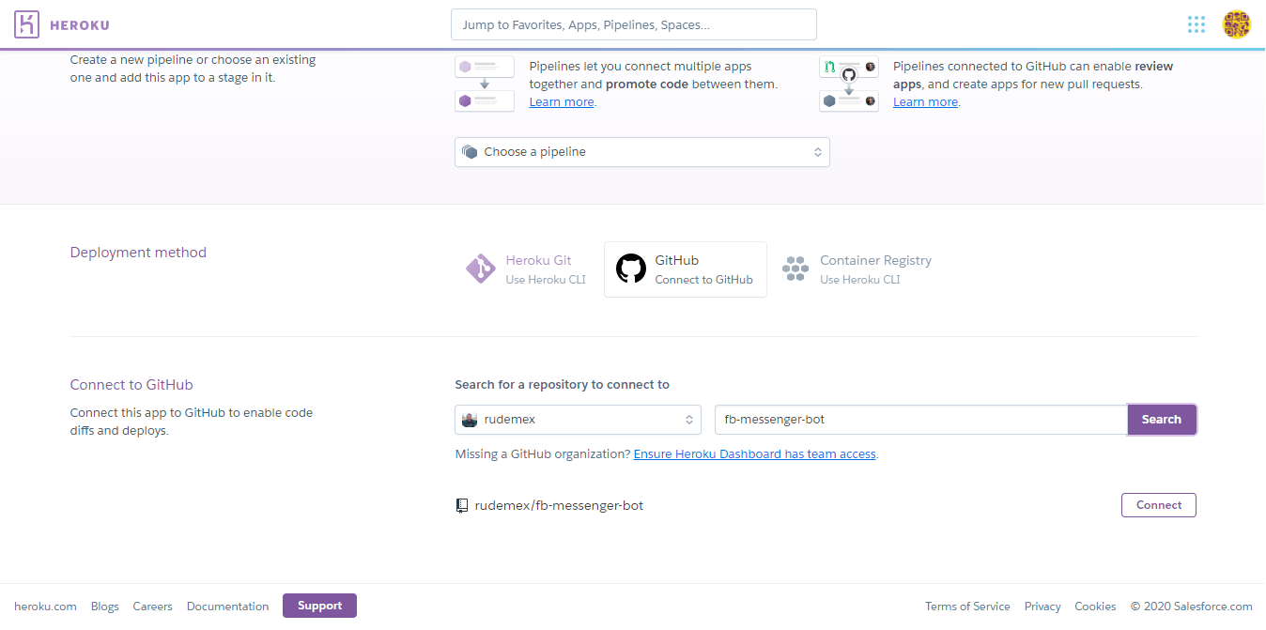Click the Heroku Git diamond icon
Viewport: 1266px width, 630px height.
click(x=481, y=269)
